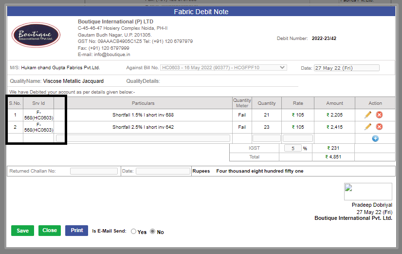Open the Against Bill No. dropdown
The image size is (402, 254).
[223, 68]
